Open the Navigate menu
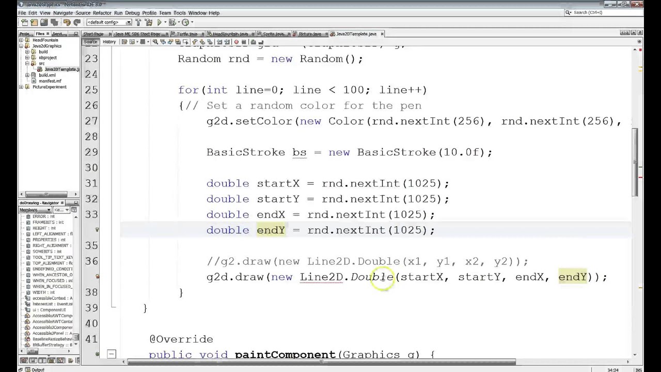 point(63,13)
